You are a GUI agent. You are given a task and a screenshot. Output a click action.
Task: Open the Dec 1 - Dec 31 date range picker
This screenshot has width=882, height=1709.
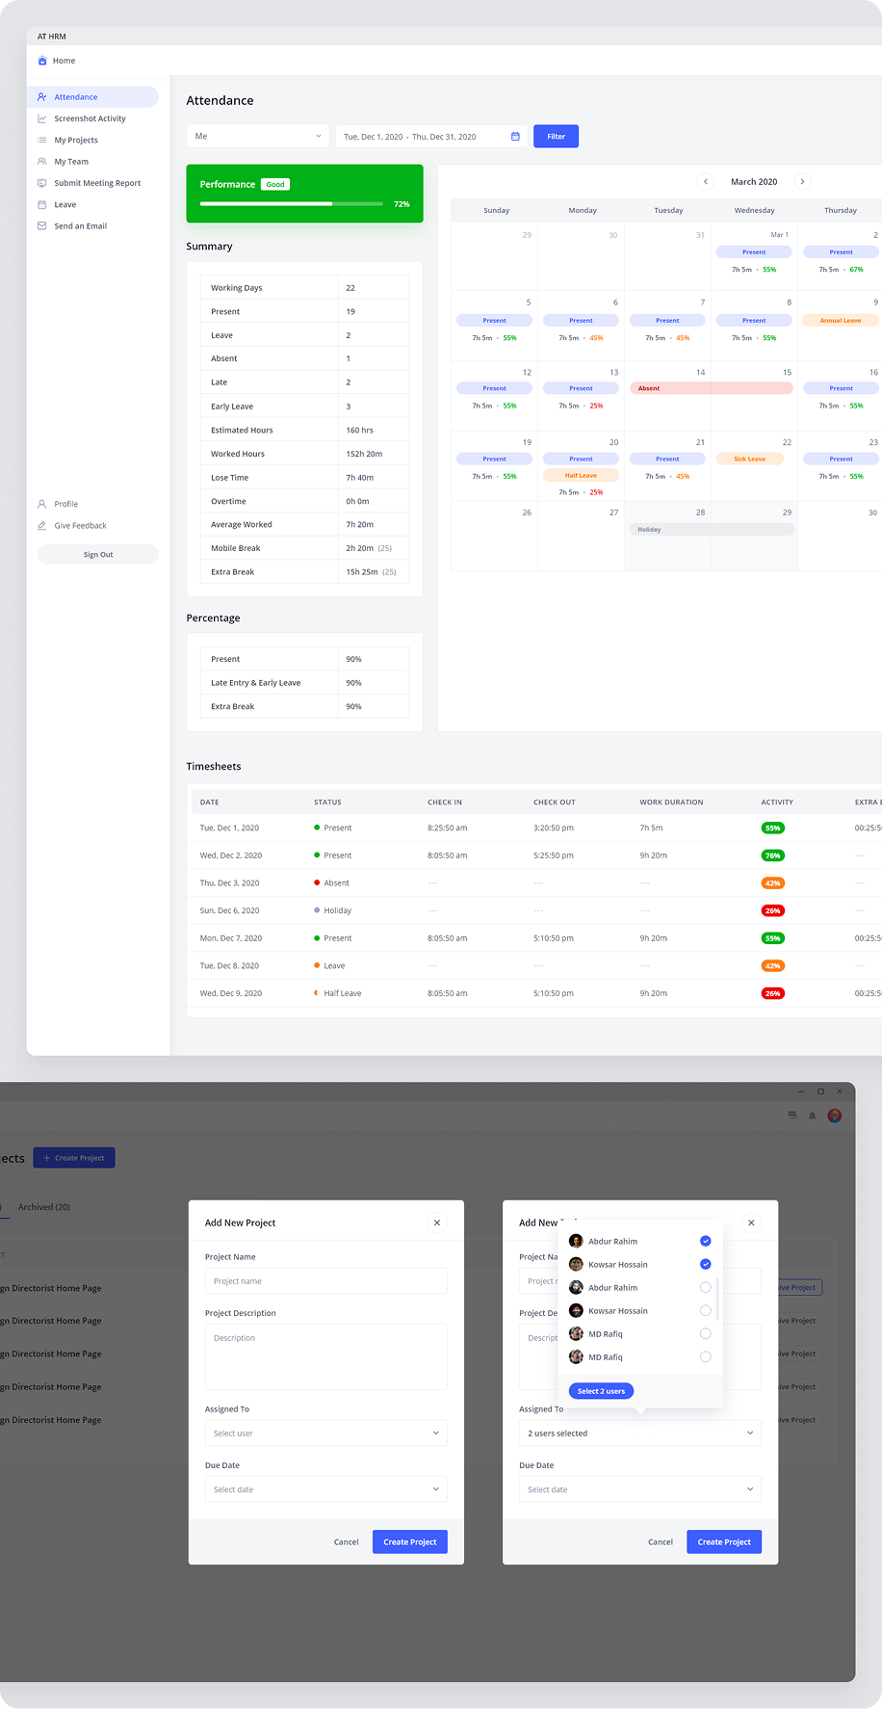point(431,137)
